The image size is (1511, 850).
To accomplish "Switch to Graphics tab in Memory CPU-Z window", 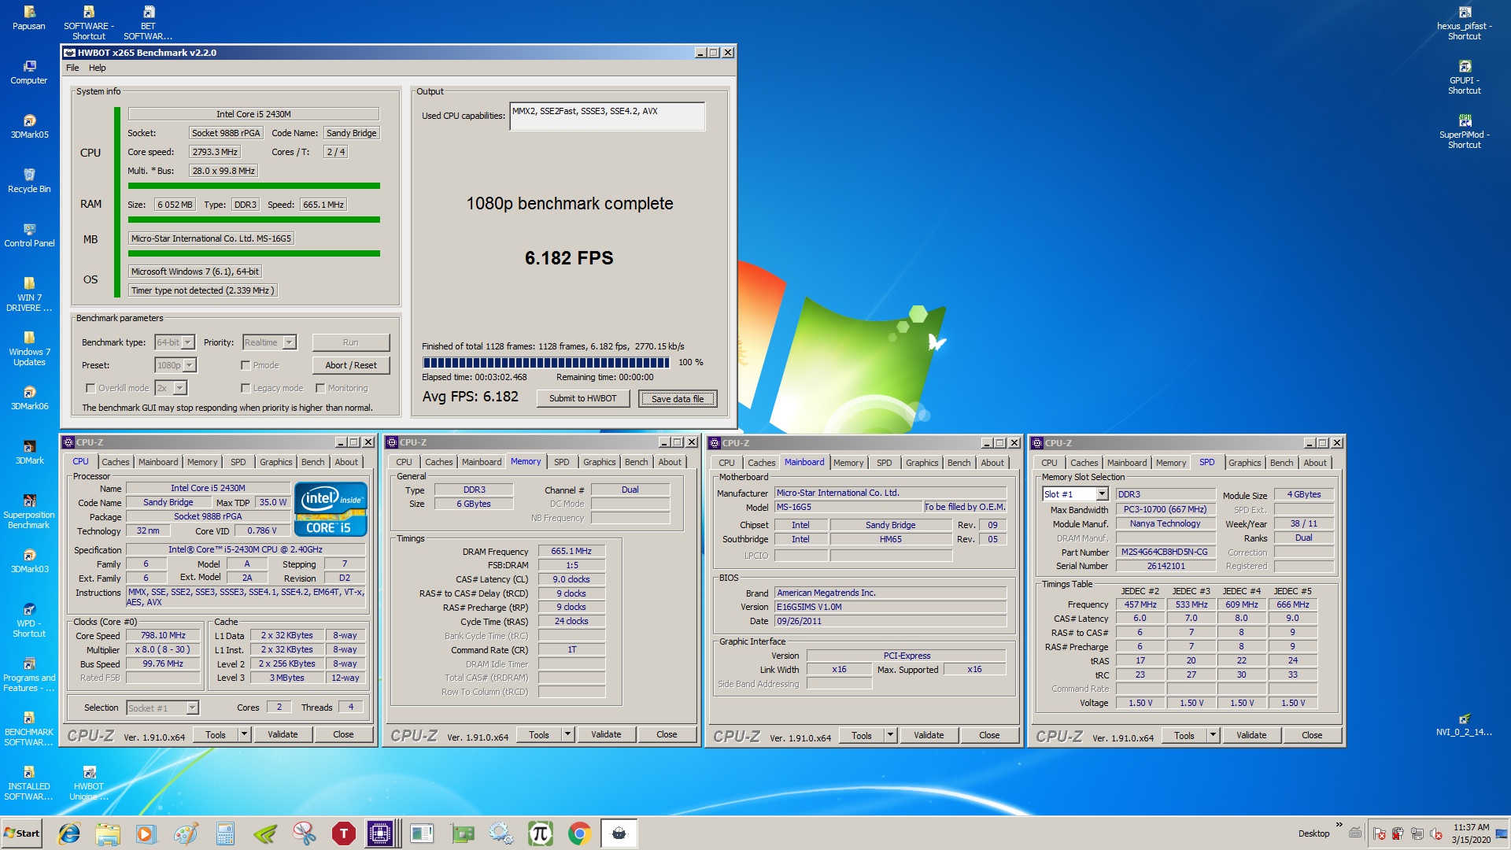I will tap(599, 462).
